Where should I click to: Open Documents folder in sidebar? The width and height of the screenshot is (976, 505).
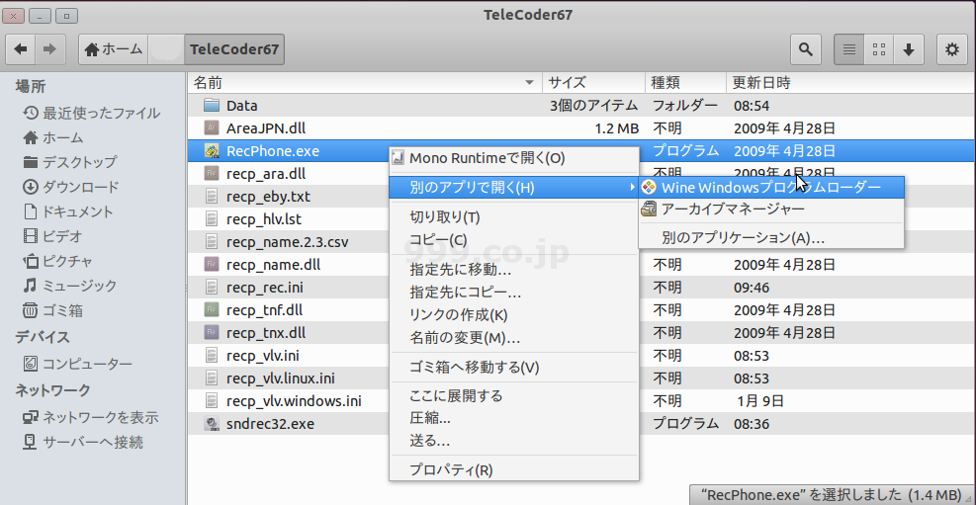(68, 211)
